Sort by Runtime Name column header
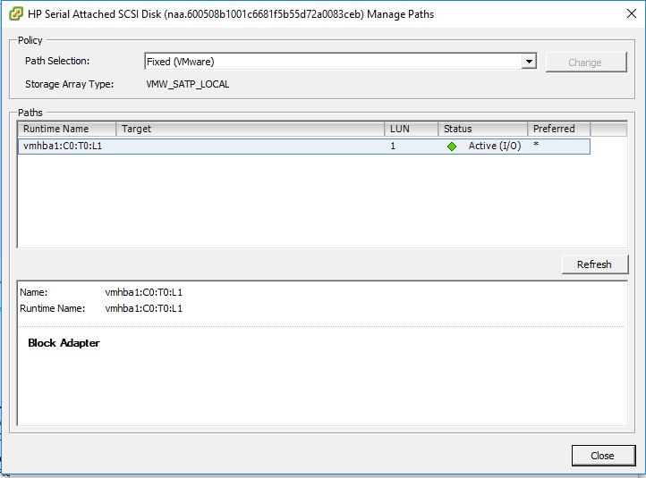 pyautogui.click(x=67, y=129)
